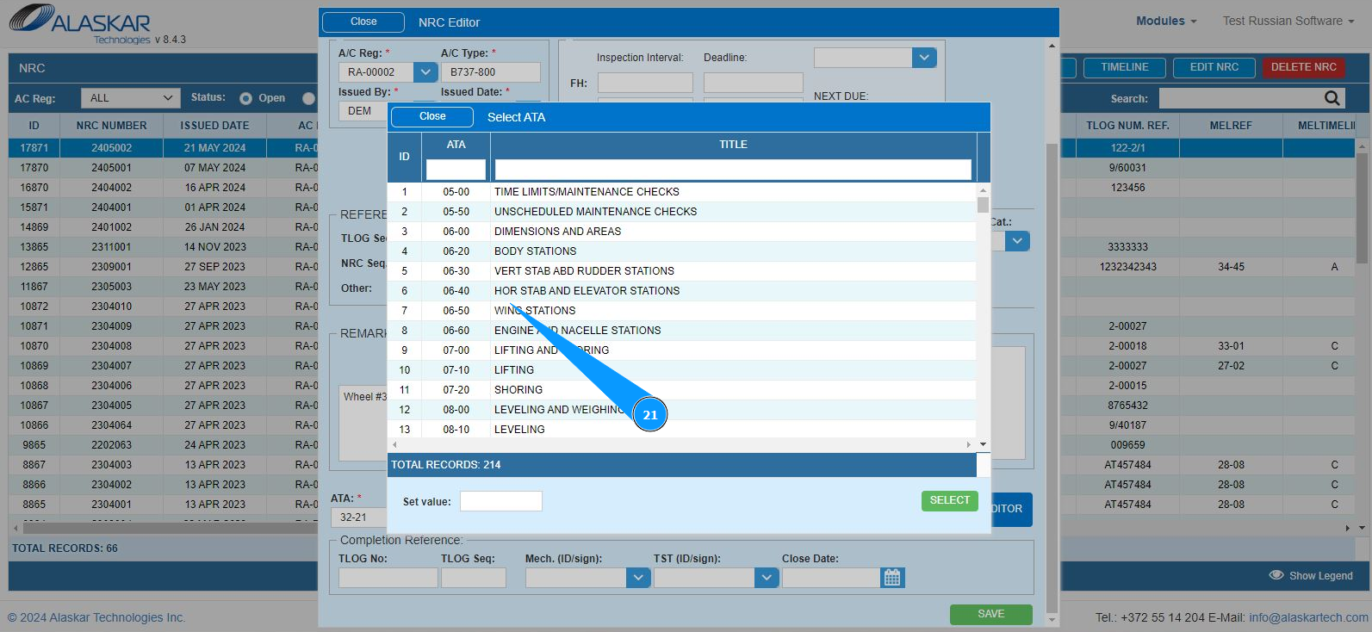Select ATA row 07-10 LIFTING
Viewport: 1372px width, 632px height.
click(682, 370)
